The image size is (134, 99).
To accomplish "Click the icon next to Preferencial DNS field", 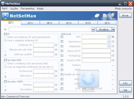I will (x=56, y=71).
